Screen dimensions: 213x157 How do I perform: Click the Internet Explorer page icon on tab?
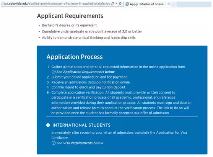click(127, 4)
